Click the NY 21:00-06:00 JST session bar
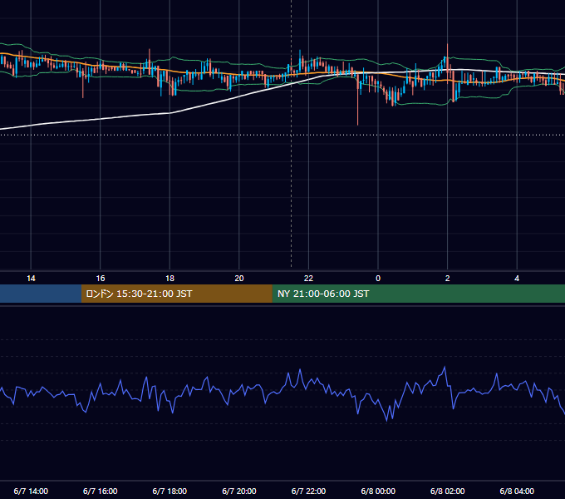 click(418, 294)
